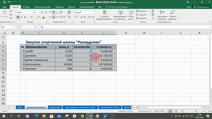Open Стили ячеек gallery
This screenshot has width=212, height=119.
coord(131,15)
